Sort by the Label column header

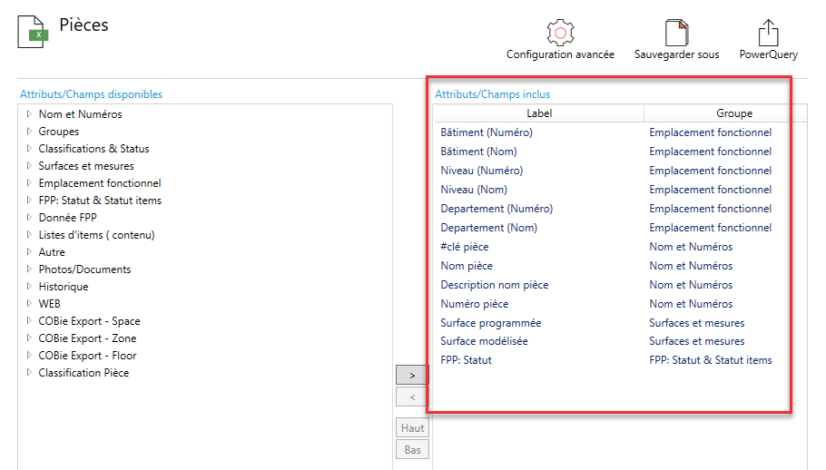pyautogui.click(x=539, y=113)
